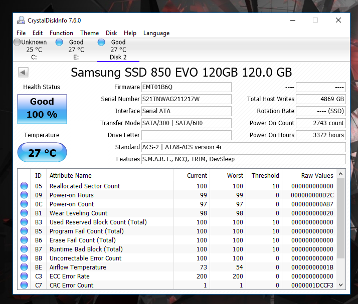This screenshot has height=304, width=358.
Task: Click the Rotation Rate value field
Action: (321, 111)
